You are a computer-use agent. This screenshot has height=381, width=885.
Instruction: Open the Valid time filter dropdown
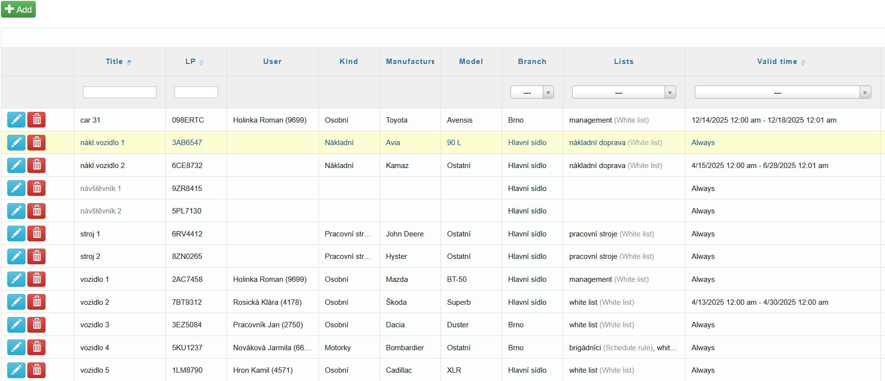782,92
